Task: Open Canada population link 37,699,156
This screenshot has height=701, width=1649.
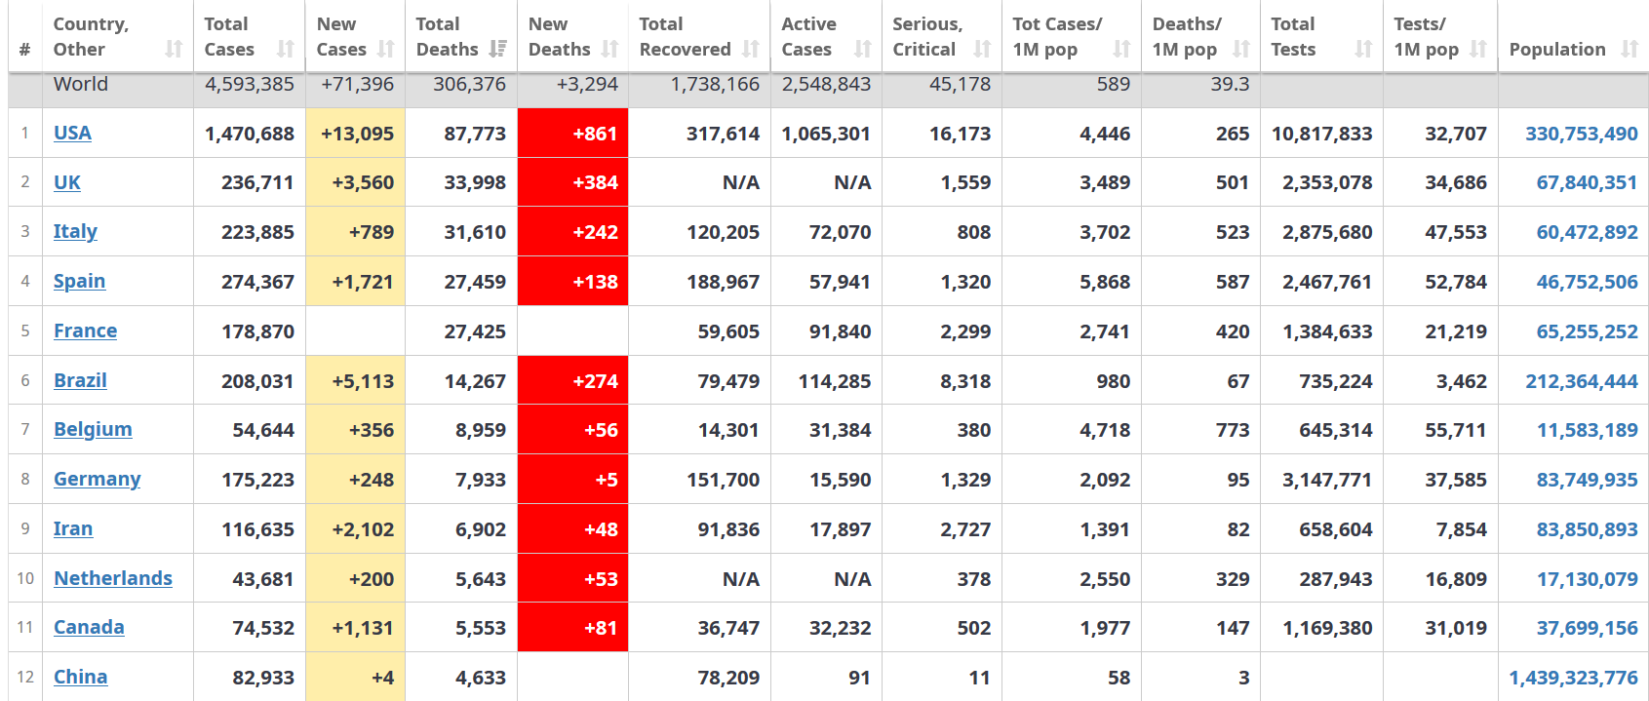Action: pyautogui.click(x=1588, y=628)
